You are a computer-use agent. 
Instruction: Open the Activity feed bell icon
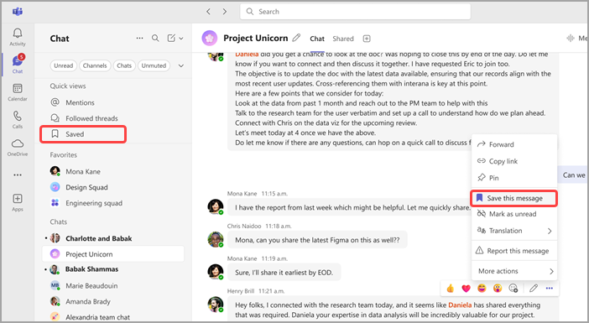tap(18, 37)
